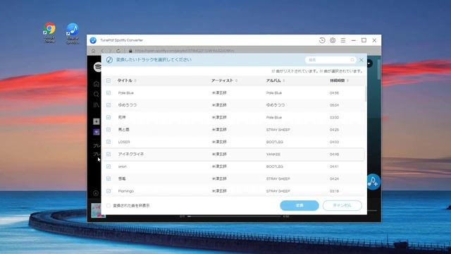Toggle the select-all header checkbox
This screenshot has height=254, width=451.
click(109, 80)
